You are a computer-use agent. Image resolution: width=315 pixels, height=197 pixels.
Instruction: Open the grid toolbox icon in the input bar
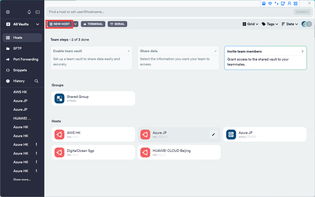[x=296, y=3]
